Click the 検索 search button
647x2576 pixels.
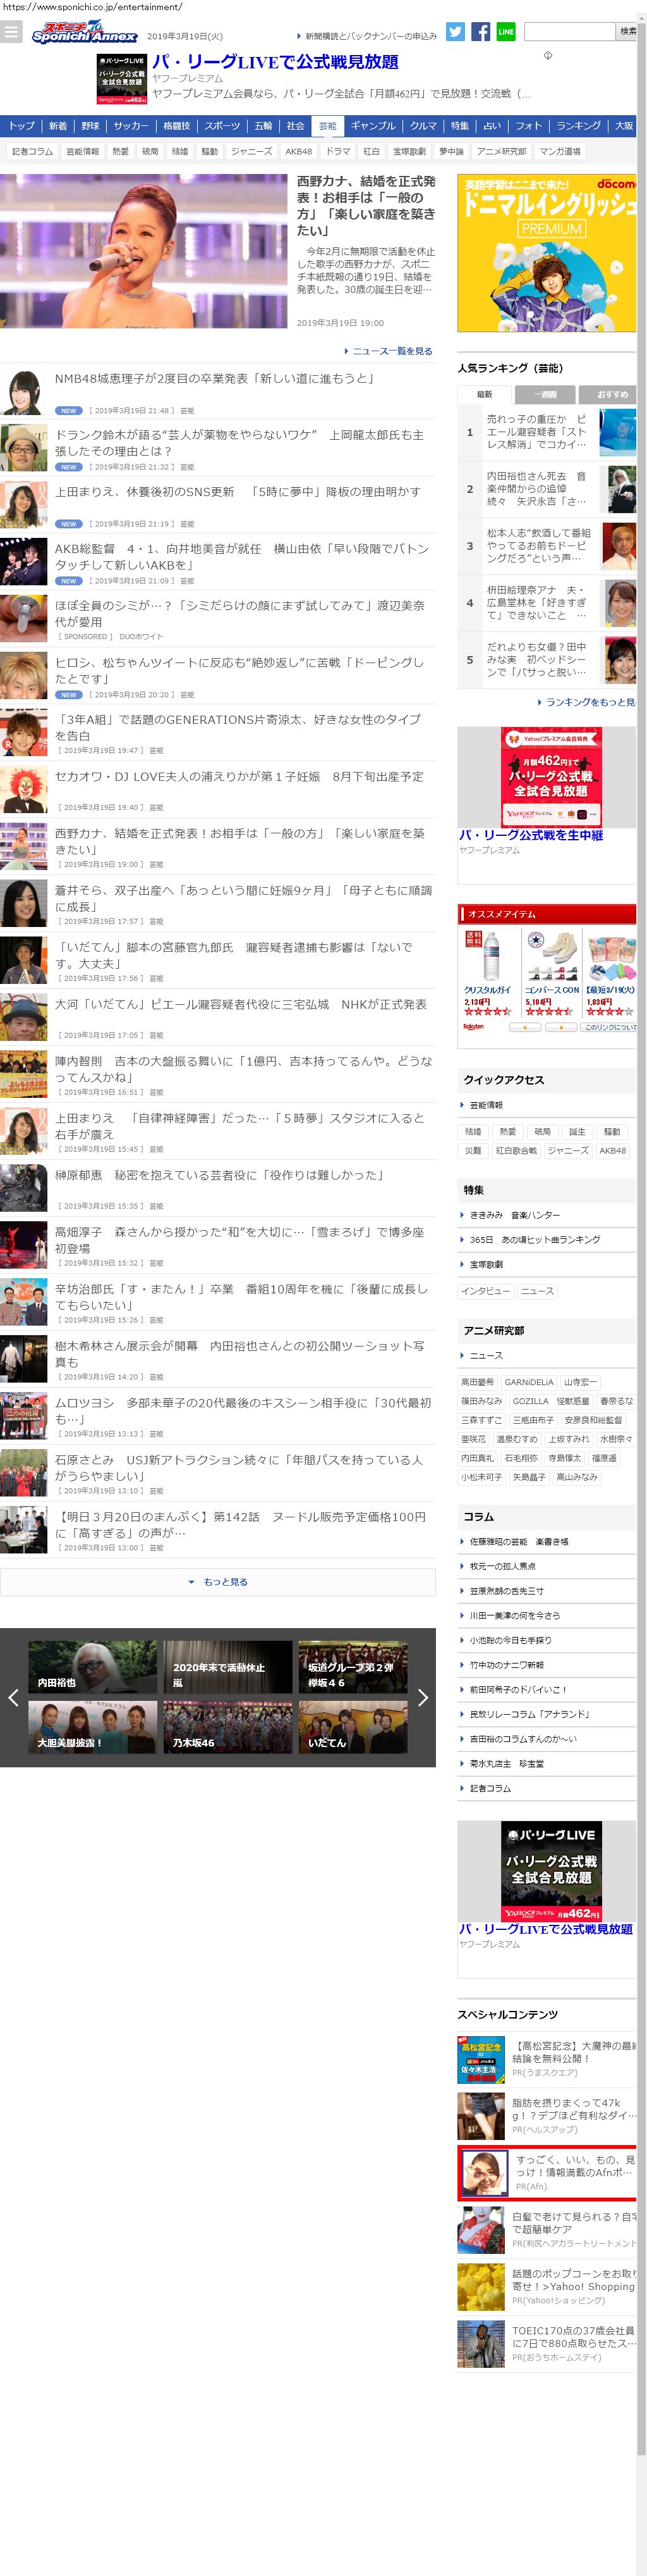627,32
